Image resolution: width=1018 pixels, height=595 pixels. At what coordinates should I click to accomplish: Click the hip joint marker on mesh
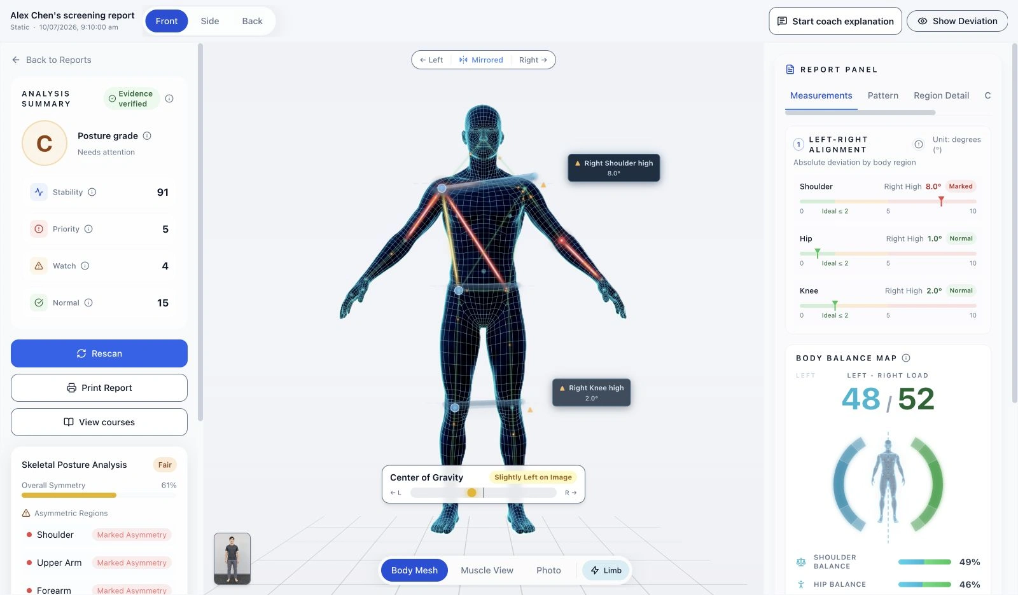click(x=459, y=291)
